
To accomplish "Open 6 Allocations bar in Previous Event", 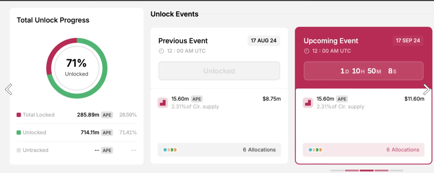I will click(x=219, y=150).
